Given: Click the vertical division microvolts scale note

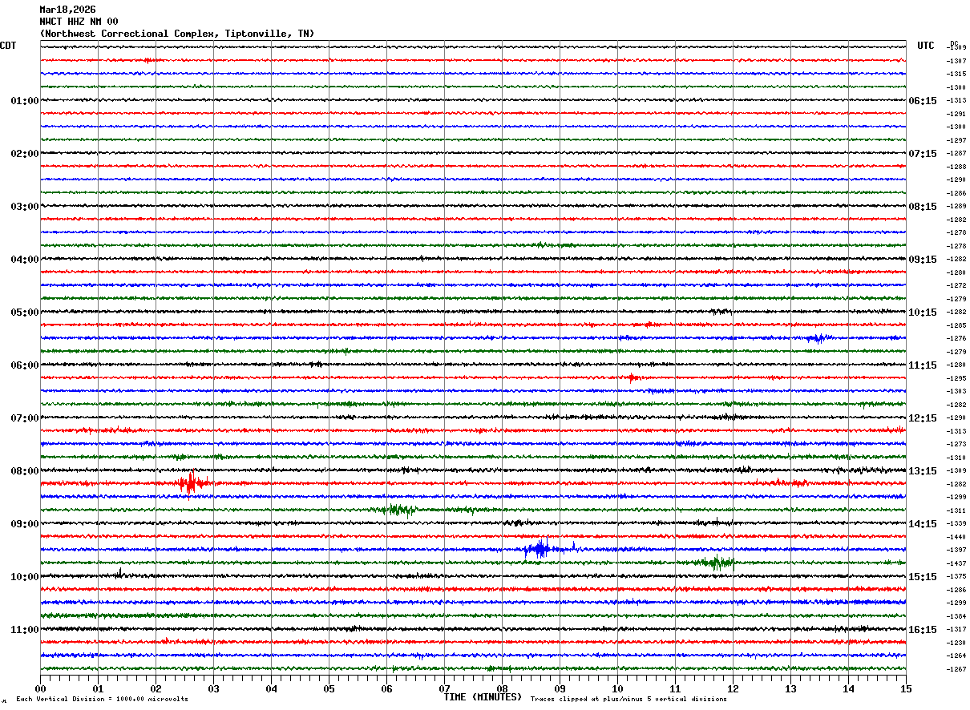Looking at the screenshot, I should [102, 700].
